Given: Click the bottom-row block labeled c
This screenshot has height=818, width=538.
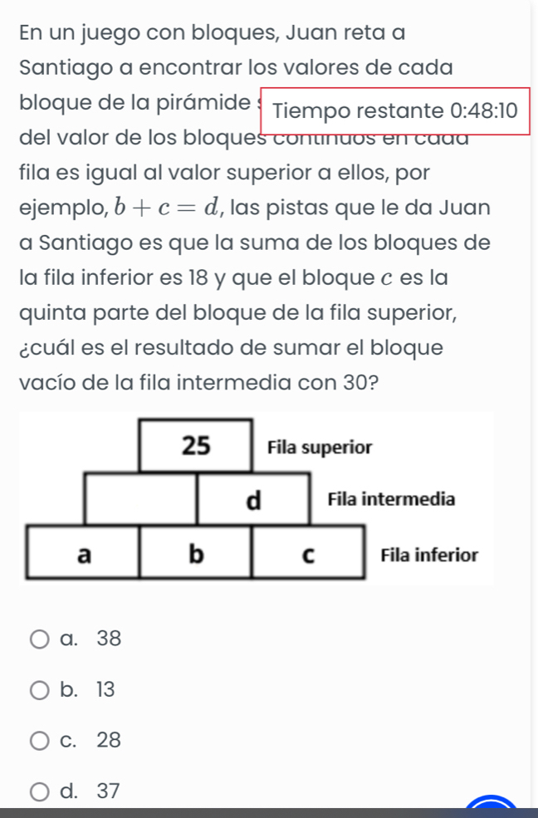Looking at the screenshot, I should (308, 553).
